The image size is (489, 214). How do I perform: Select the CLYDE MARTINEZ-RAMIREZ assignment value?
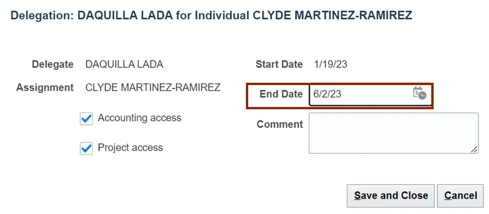153,88
